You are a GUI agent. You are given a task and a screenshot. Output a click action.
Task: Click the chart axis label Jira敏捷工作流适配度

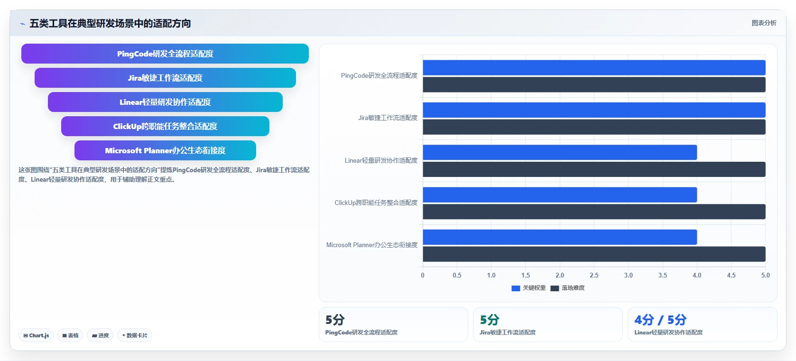click(388, 118)
